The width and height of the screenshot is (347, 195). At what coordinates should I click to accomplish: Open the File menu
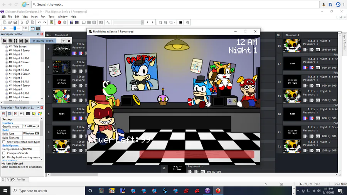click(x=10, y=17)
